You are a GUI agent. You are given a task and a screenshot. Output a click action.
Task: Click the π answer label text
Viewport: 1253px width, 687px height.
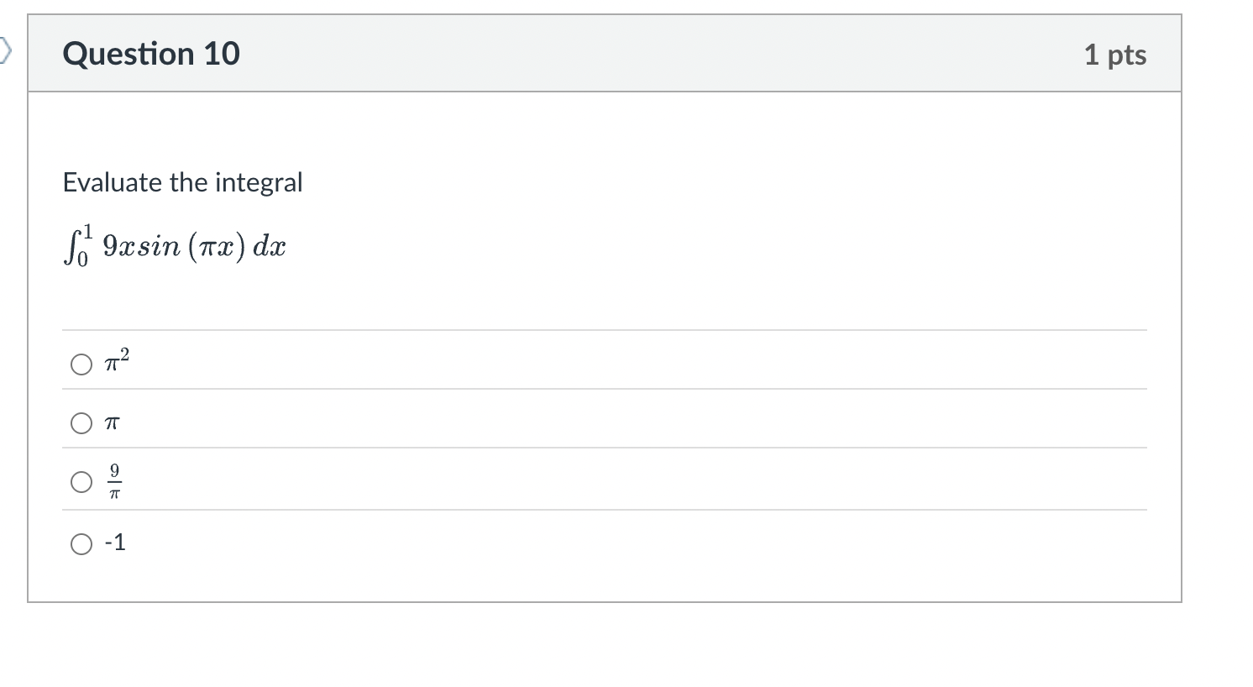113,424
